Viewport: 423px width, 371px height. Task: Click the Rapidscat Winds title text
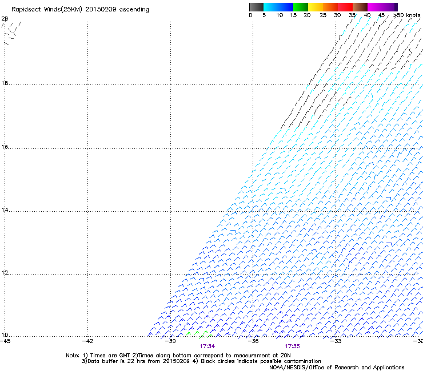[80, 10]
